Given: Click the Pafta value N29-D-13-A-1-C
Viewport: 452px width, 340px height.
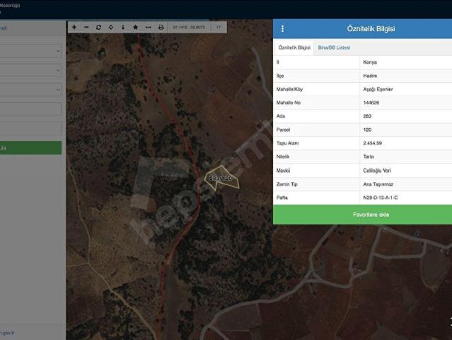Looking at the screenshot, I should click(x=381, y=198).
